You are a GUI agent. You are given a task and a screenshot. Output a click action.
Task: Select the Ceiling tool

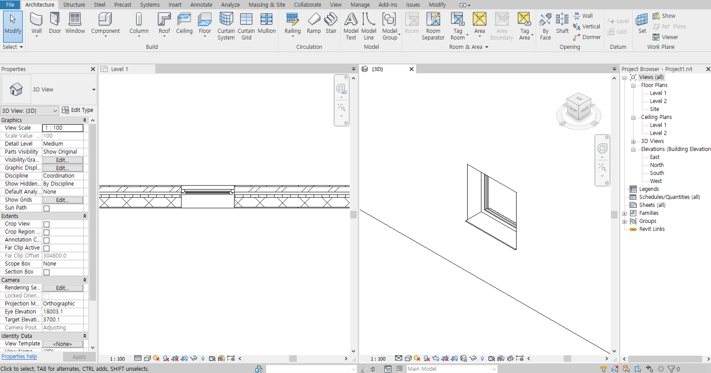point(184,23)
